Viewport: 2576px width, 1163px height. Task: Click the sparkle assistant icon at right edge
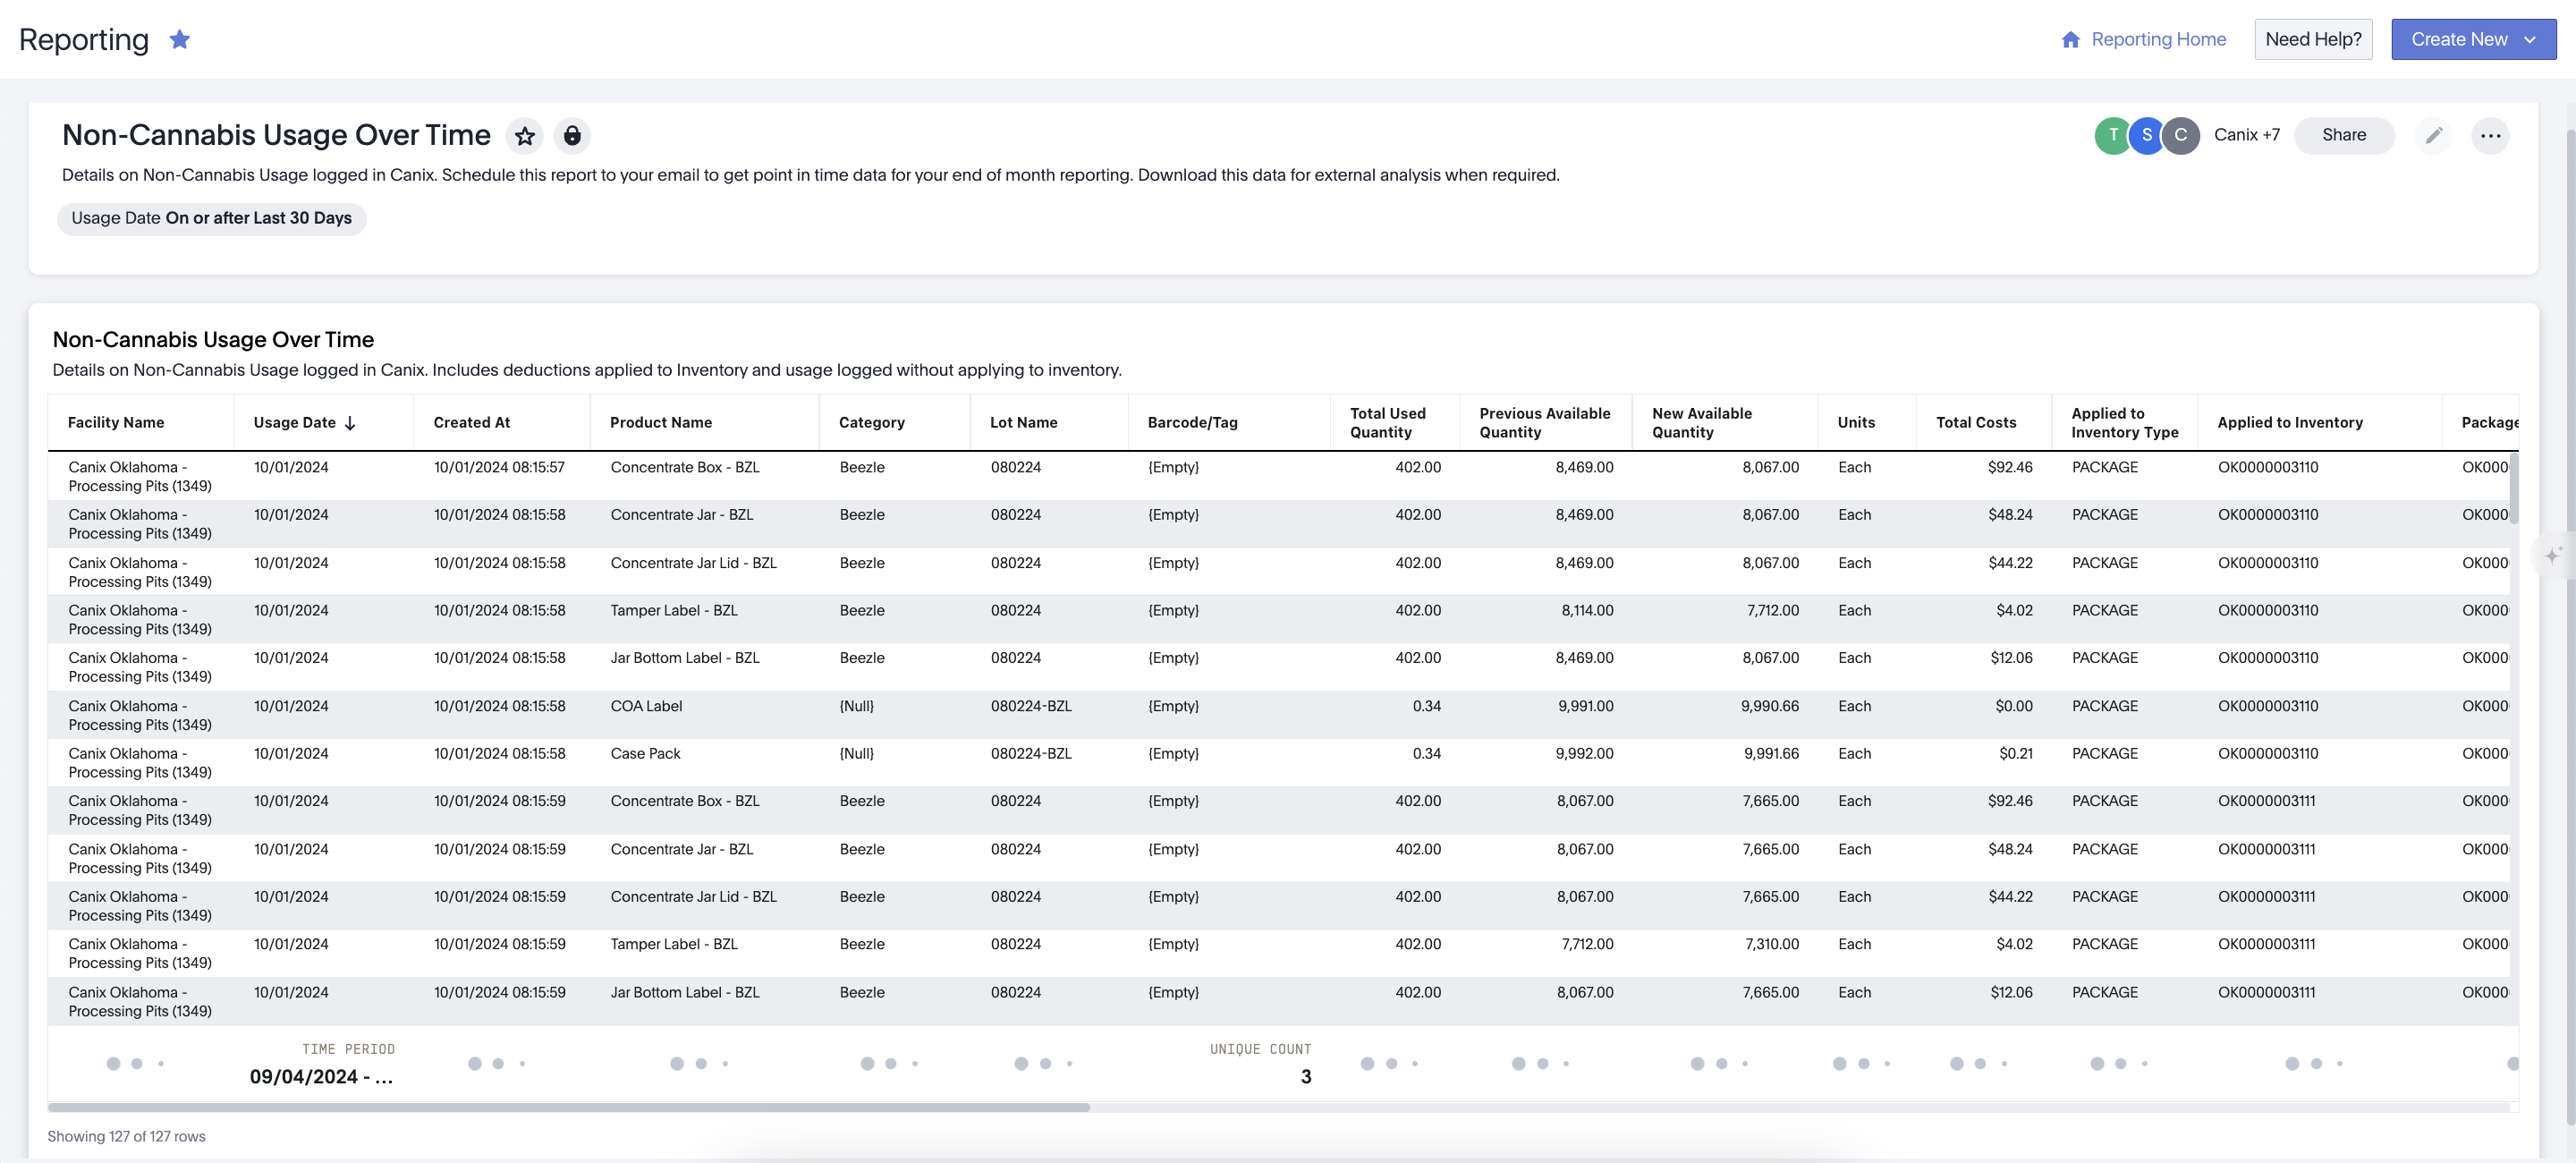pyautogui.click(x=2551, y=555)
